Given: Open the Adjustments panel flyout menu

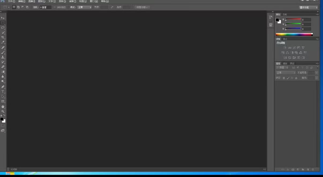Looking at the screenshot, I should (317, 39).
